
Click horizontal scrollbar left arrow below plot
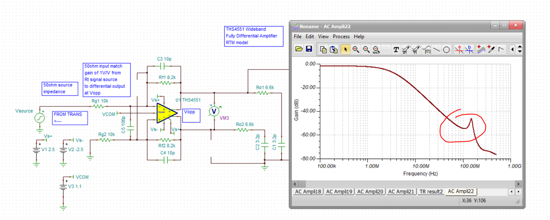coord(295,184)
